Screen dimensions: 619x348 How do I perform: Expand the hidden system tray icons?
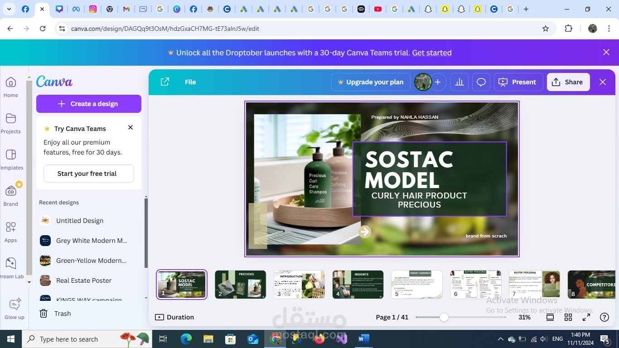[x=500, y=339]
